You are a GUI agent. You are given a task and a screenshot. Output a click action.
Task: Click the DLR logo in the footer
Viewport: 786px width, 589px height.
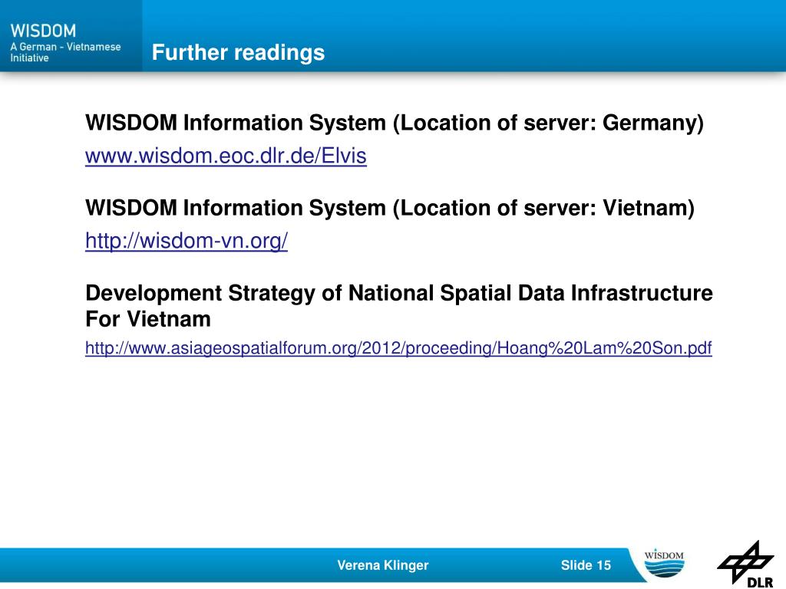click(x=746, y=564)
